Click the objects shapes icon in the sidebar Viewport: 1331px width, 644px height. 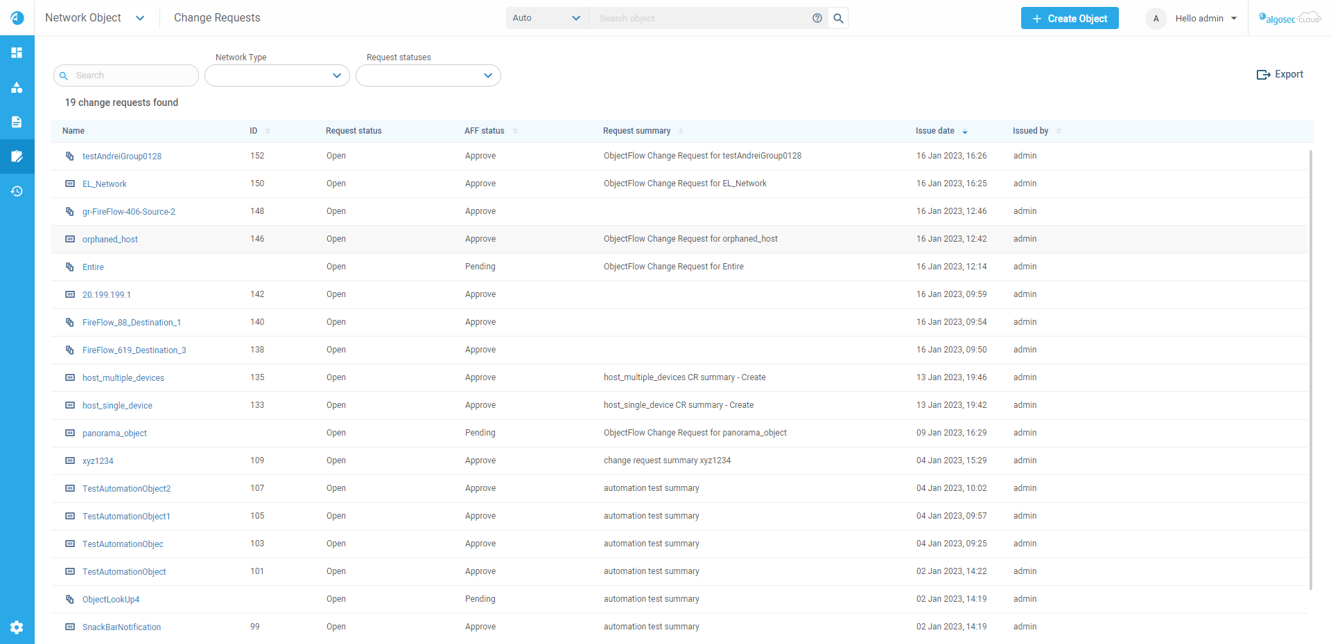(17, 87)
